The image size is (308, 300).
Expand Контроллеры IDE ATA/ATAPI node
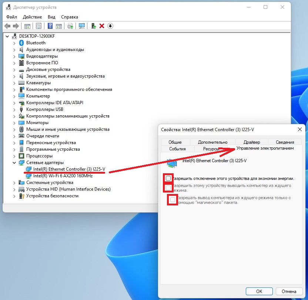14,103
